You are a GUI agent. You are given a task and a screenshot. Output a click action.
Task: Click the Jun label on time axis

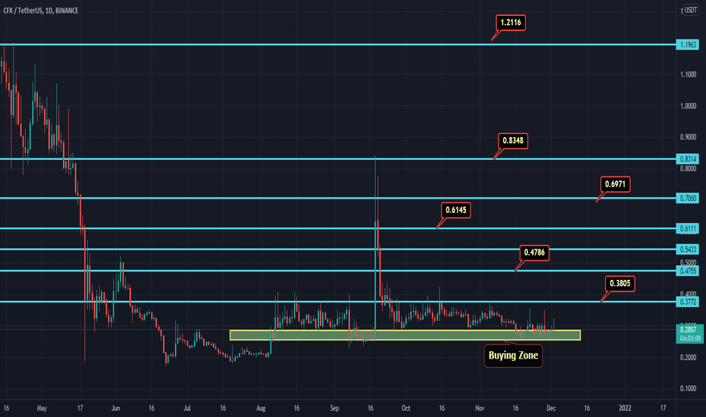116,409
